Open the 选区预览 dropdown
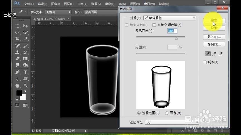This screenshot has width=241, height=135. [x=172, y=122]
